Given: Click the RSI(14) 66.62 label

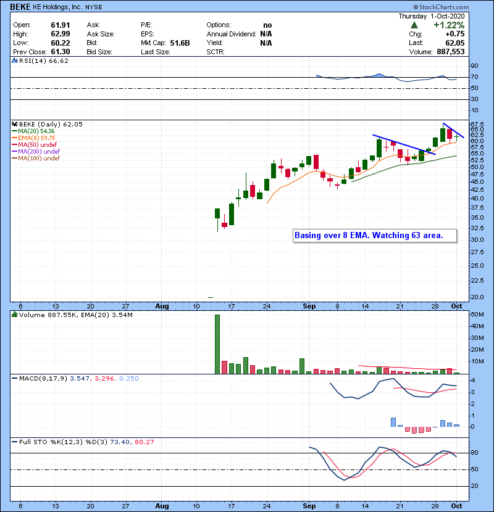Looking at the screenshot, I should [x=43, y=60].
